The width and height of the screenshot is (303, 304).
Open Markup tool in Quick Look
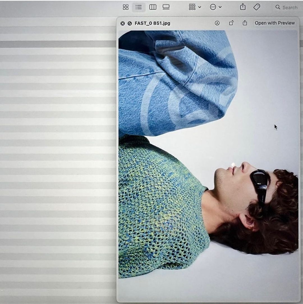pos(217,23)
